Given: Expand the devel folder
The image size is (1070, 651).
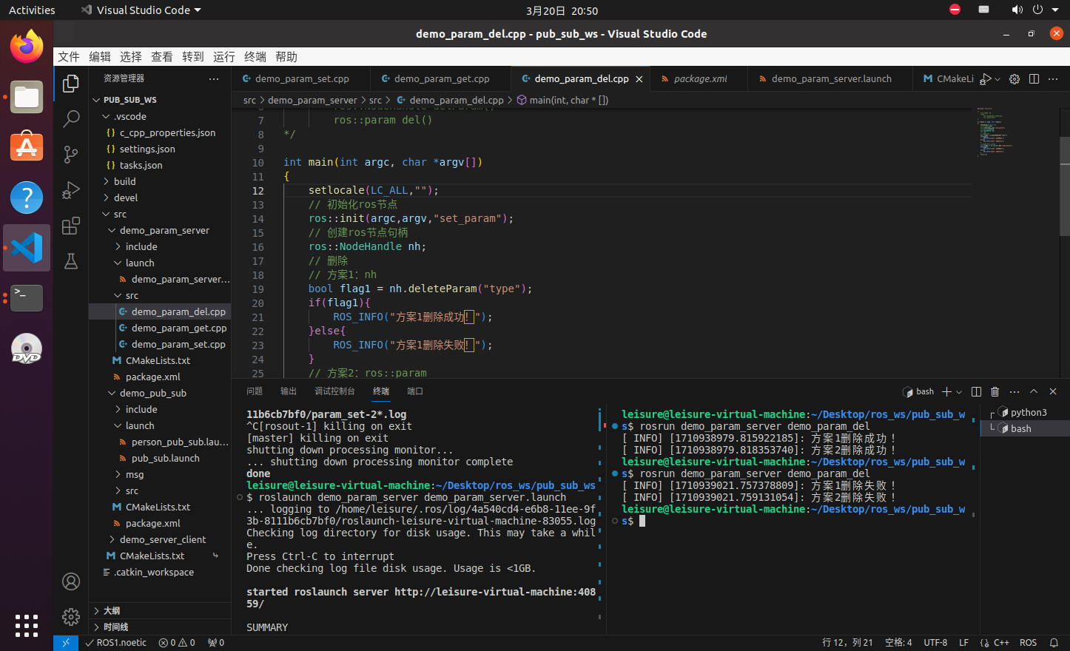Looking at the screenshot, I should [x=160, y=198].
